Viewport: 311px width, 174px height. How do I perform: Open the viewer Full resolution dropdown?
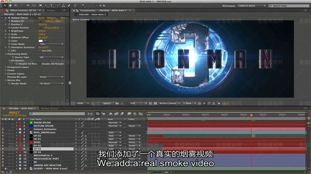[x=138, y=103]
